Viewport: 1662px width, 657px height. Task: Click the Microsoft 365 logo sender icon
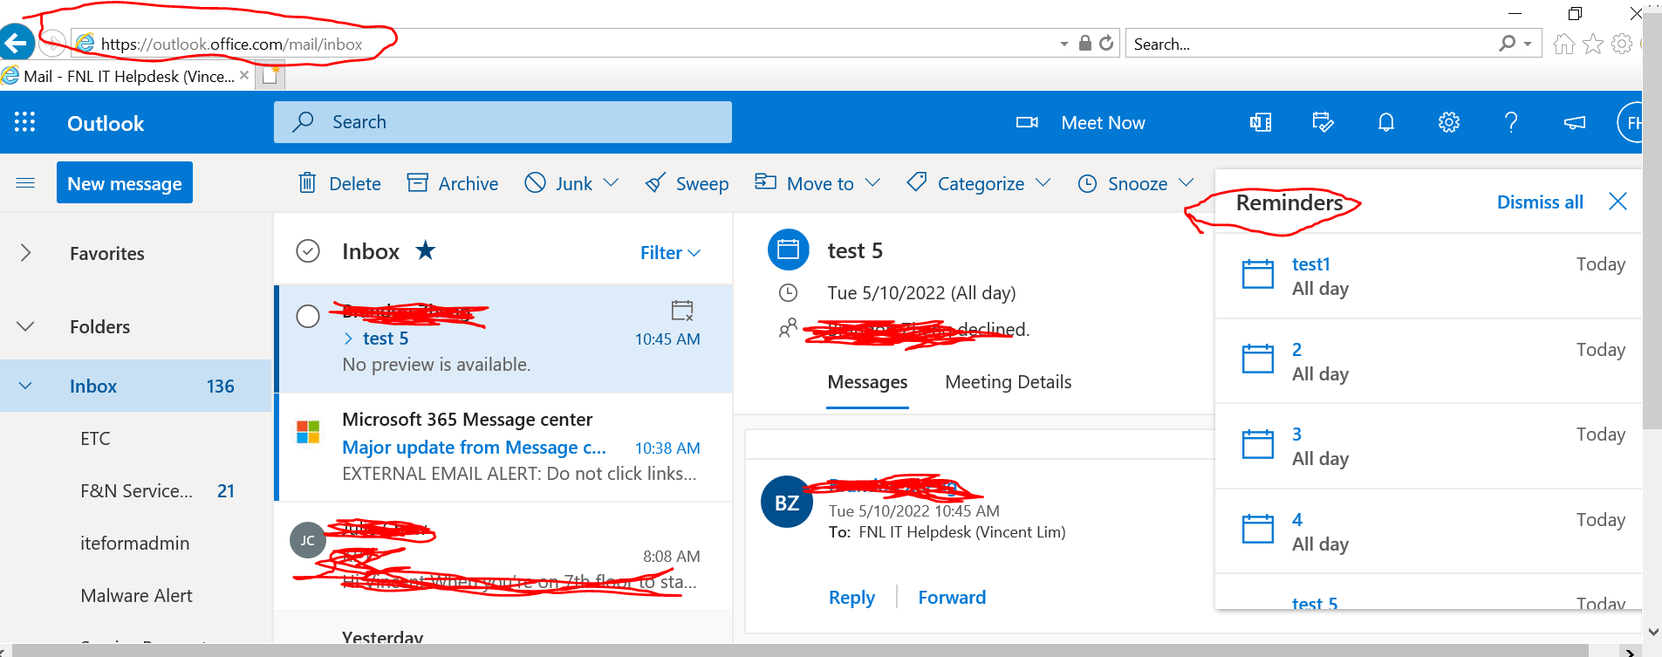click(308, 431)
